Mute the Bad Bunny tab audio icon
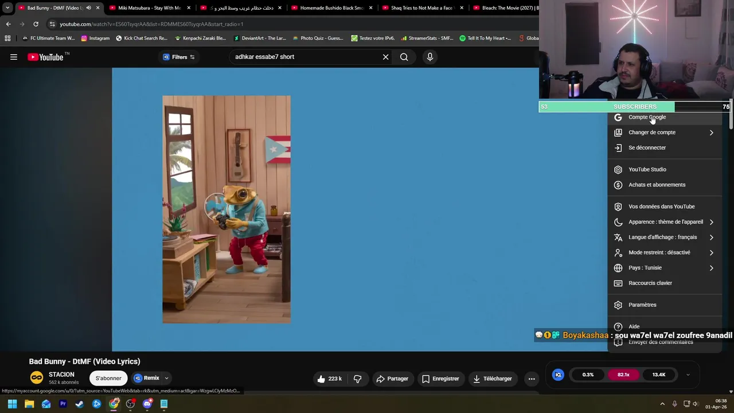Viewport: 734px width, 413px height. tap(88, 8)
